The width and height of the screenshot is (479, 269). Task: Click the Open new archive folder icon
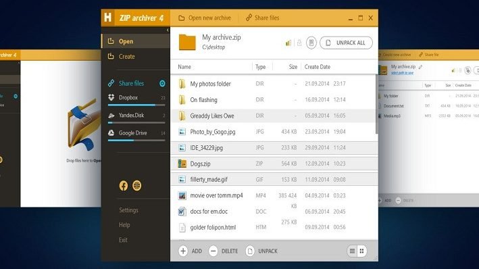tap(182, 18)
